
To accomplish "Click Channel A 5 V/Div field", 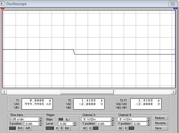I will (96, 119).
